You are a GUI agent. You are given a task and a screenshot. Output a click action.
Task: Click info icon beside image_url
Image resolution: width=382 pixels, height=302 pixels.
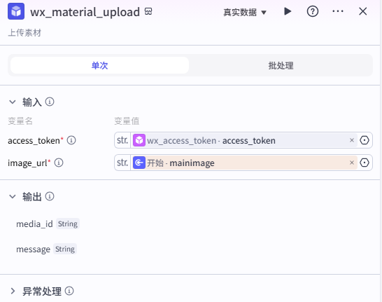(59, 163)
